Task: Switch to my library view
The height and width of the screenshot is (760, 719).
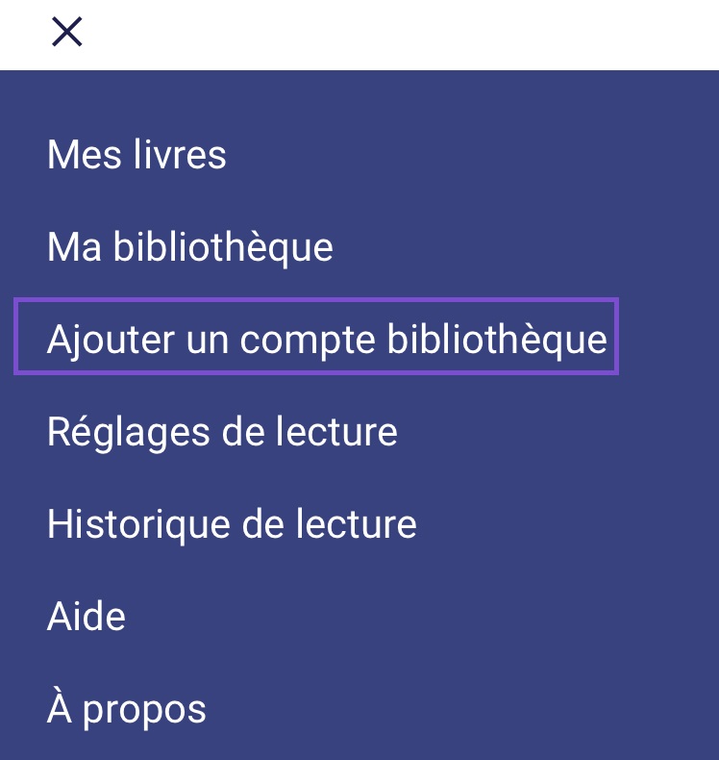Action: (x=190, y=247)
